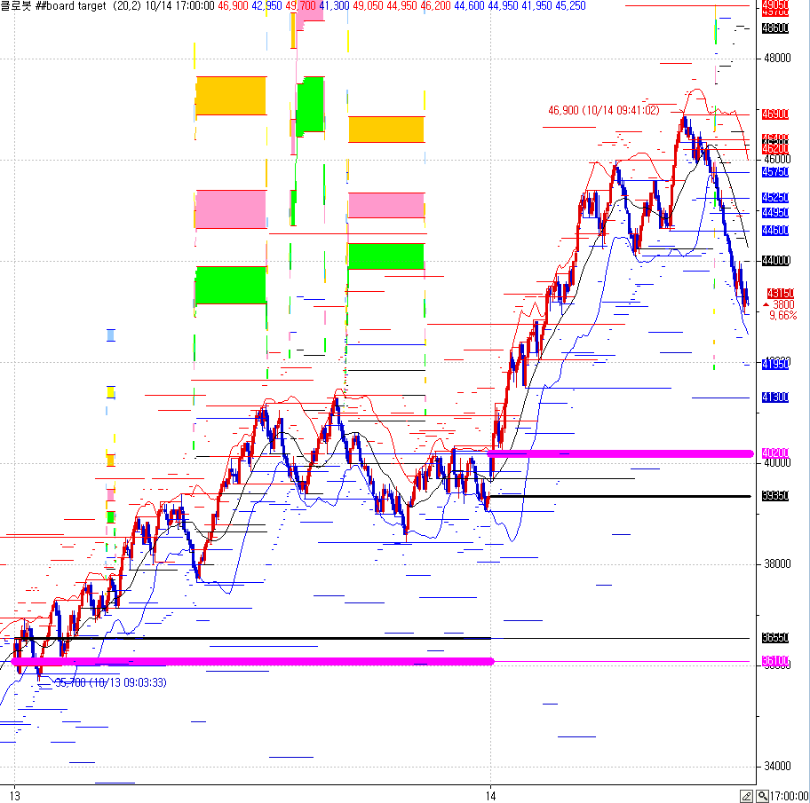810x803 pixels.
Task: Click the 35,700 (10/13 09:03:33) low annotation
Action: coord(110,682)
